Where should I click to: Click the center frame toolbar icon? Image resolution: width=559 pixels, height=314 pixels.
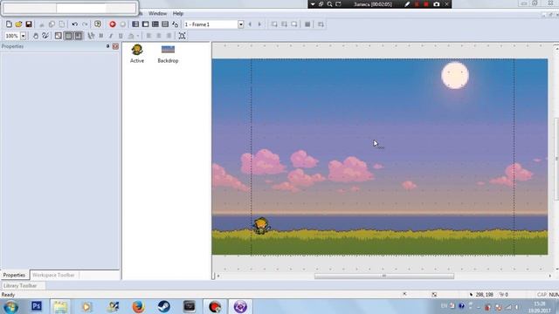pos(183,36)
